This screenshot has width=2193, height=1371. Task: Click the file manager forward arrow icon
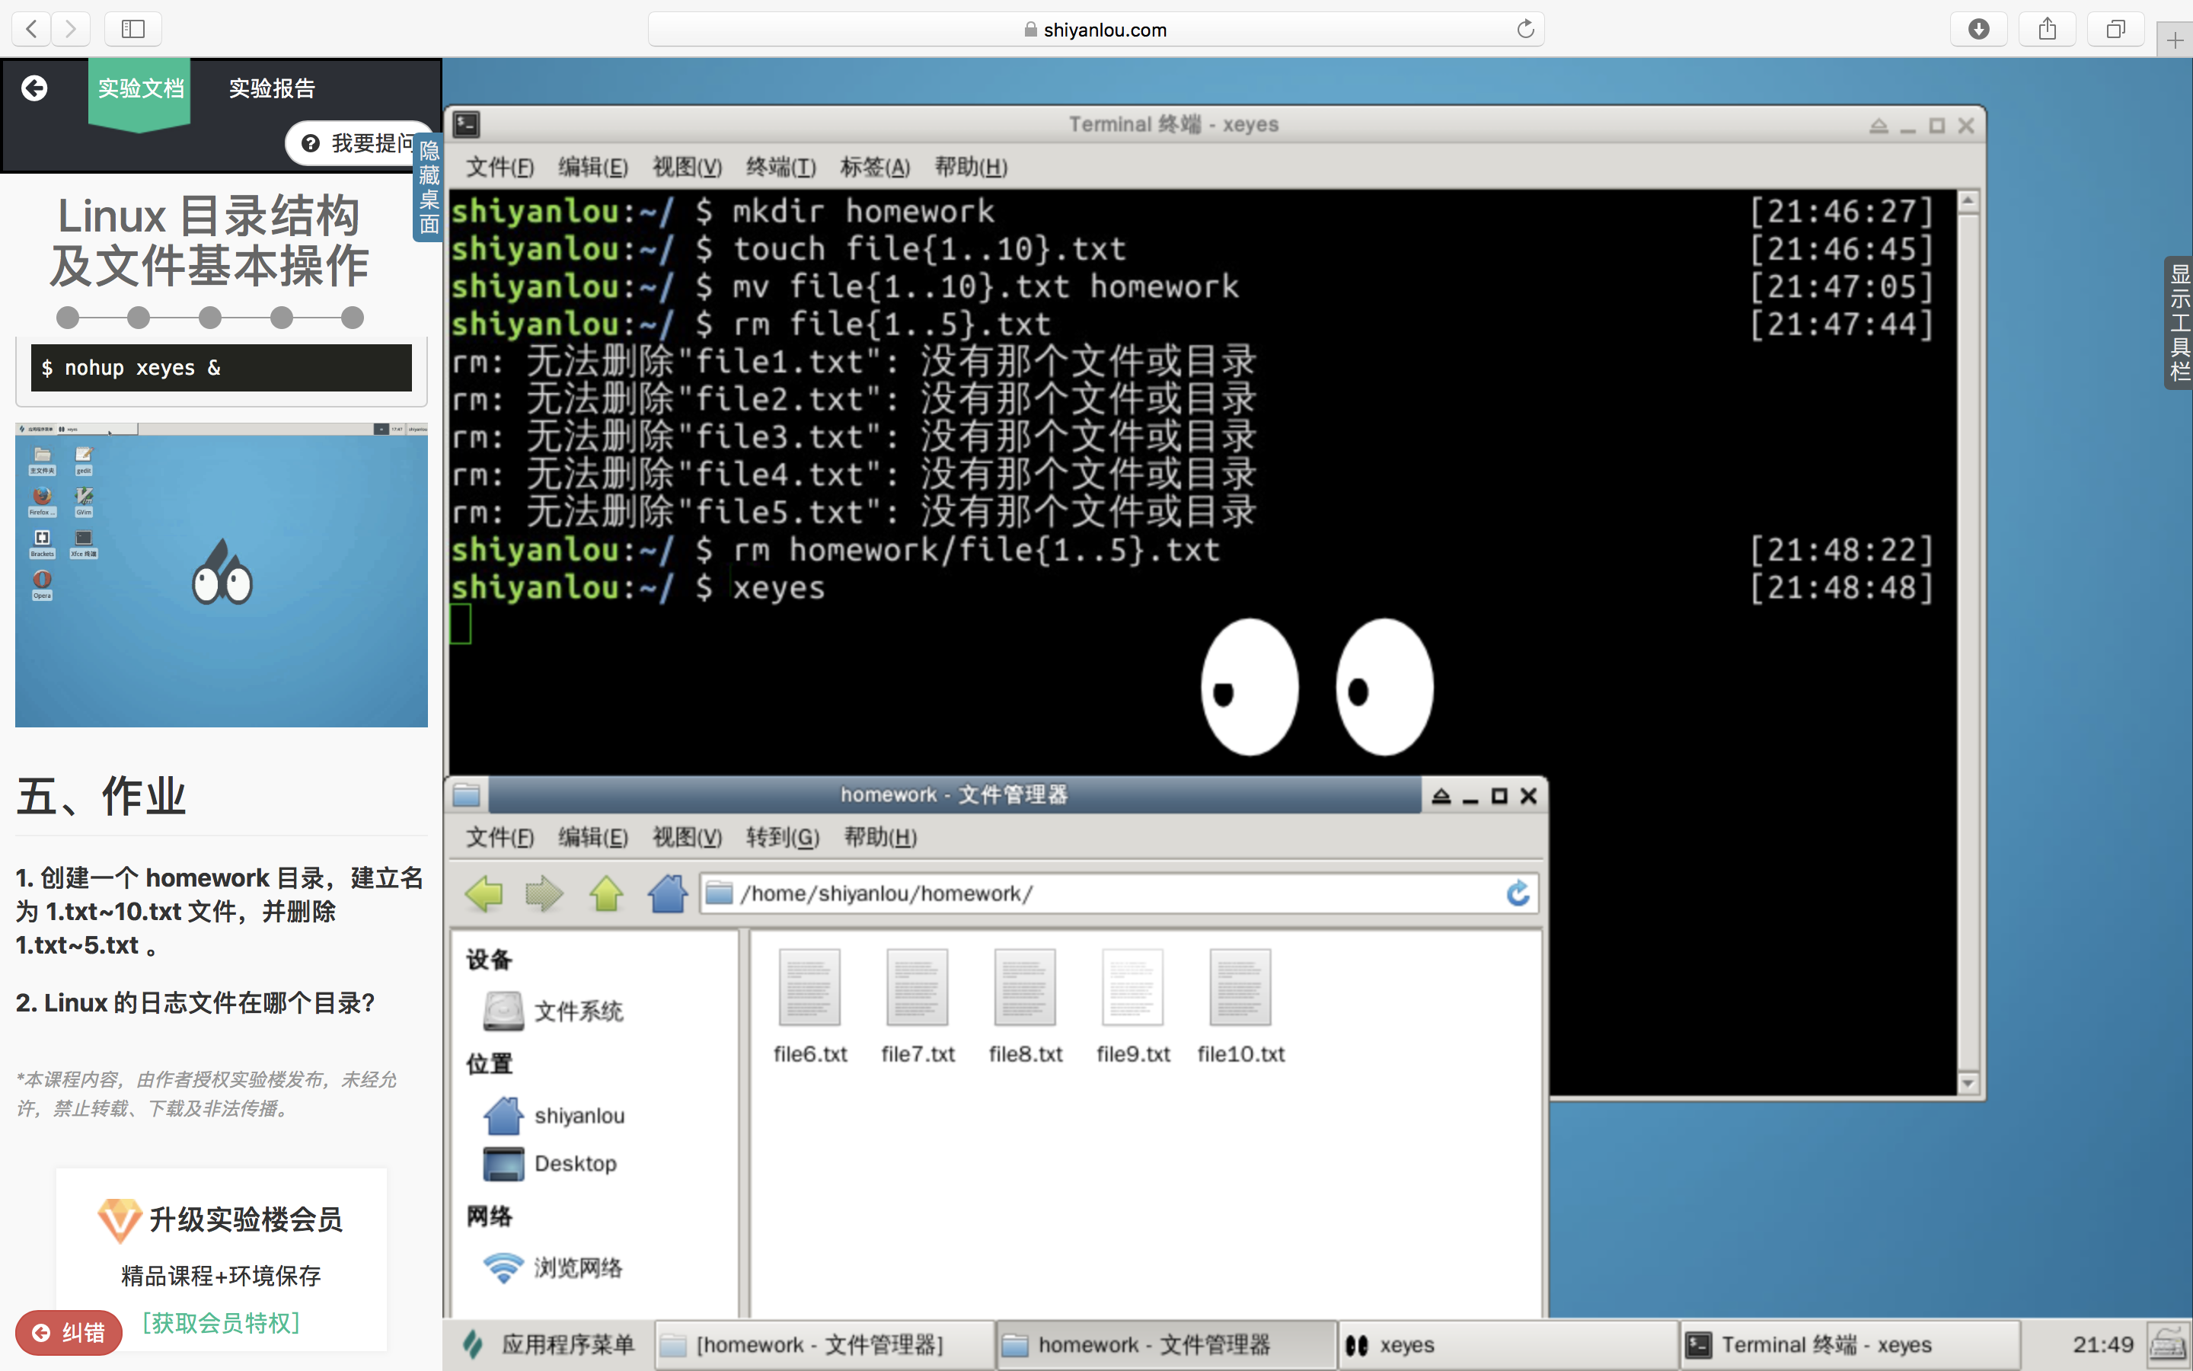pos(544,893)
